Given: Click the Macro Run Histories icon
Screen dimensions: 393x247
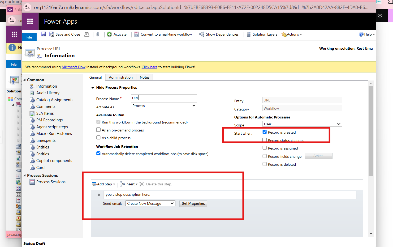Looking at the screenshot, I should (x=32, y=134).
